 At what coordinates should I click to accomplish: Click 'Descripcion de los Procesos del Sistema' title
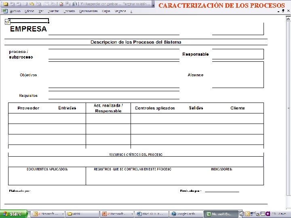click(x=136, y=42)
